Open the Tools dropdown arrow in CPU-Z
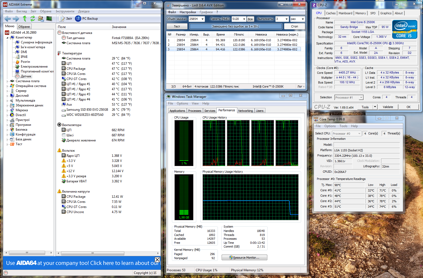Screen dimensions: 423x278 375,107
